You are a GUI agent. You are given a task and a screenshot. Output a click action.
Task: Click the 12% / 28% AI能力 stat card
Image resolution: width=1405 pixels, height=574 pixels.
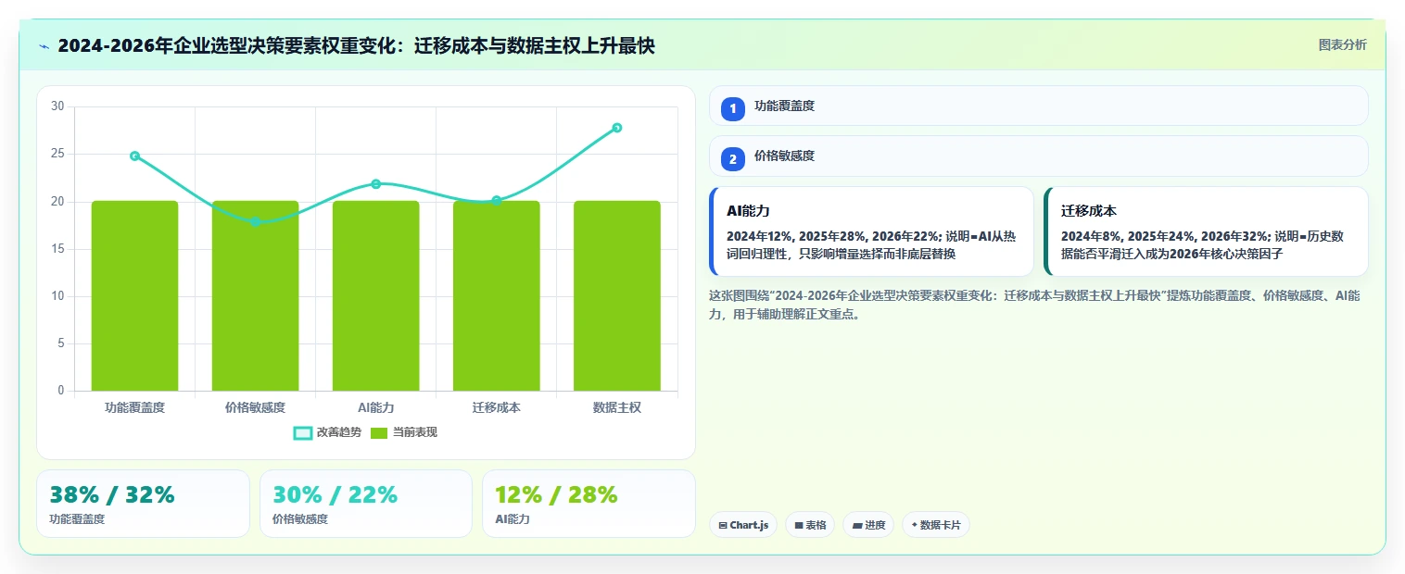[x=589, y=504]
